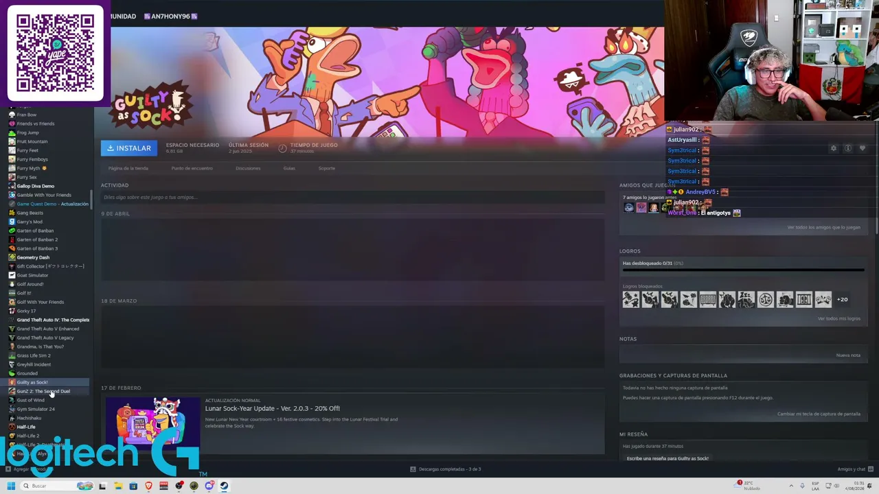Screen dimensions: 879x494
Task: Select Game Quest Demo entry
Action: tap(52, 204)
